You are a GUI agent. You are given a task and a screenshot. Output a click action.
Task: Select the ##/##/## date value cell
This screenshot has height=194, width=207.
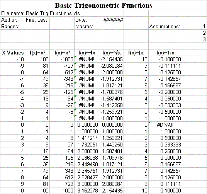pos(112,20)
